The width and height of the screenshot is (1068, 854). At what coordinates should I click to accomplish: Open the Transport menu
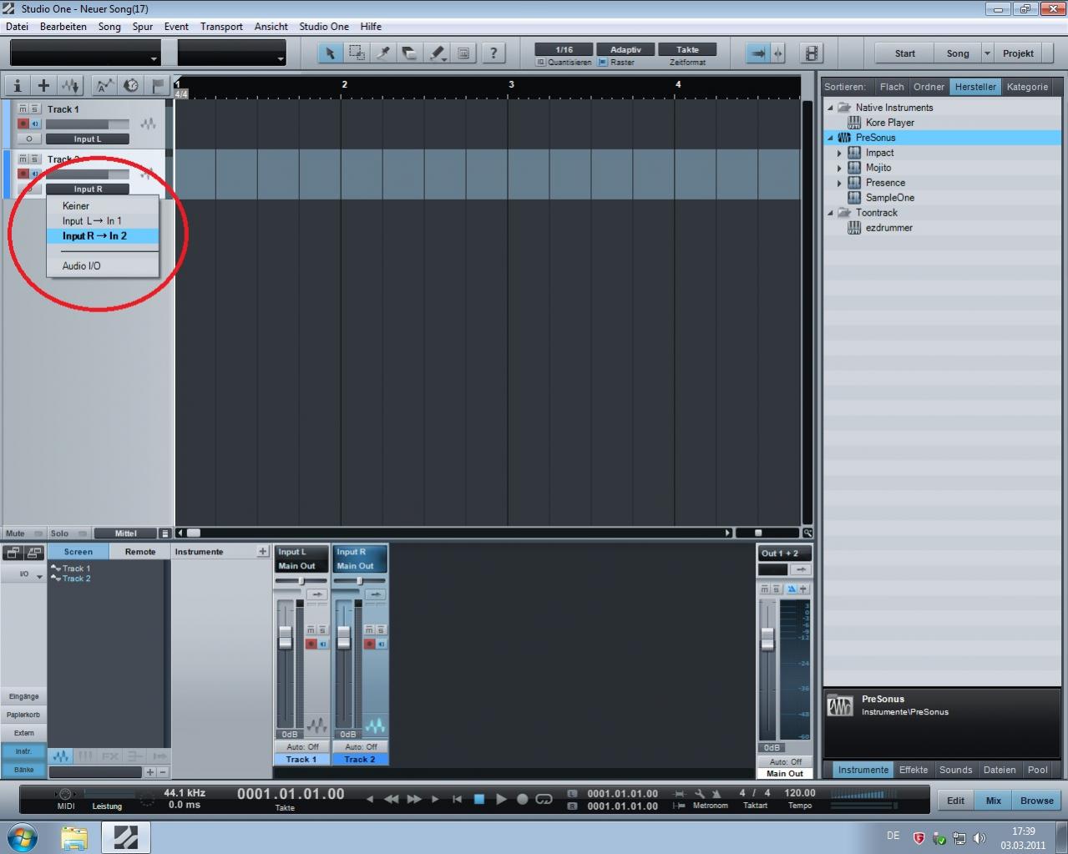tap(221, 26)
